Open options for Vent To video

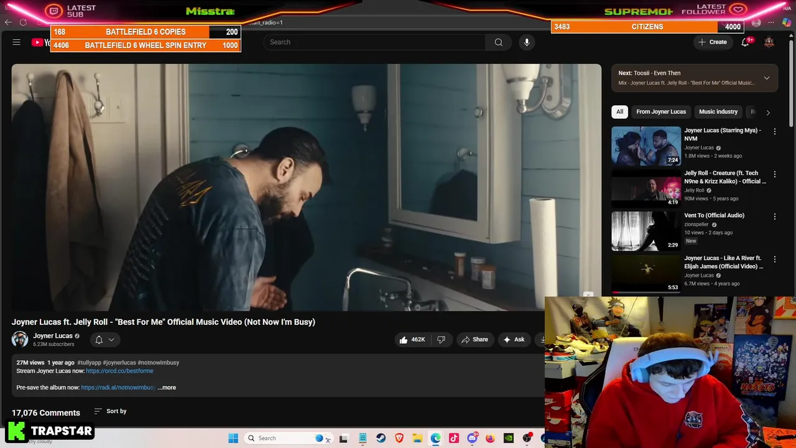click(774, 217)
